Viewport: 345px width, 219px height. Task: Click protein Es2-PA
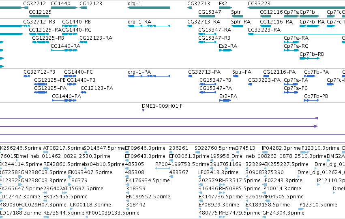click(x=228, y=96)
